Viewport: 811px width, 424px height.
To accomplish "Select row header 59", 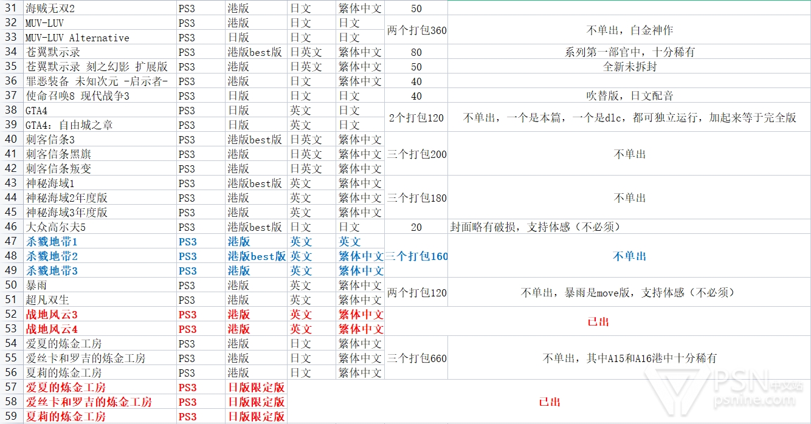I will pos(11,417).
